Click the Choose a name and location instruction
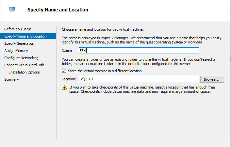Screen dimensions: 231x147 [x=103, y=29]
